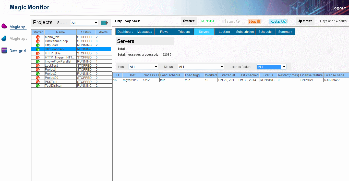Select the HttpLoad project name
The width and height of the screenshot is (349, 181).
(51, 45)
